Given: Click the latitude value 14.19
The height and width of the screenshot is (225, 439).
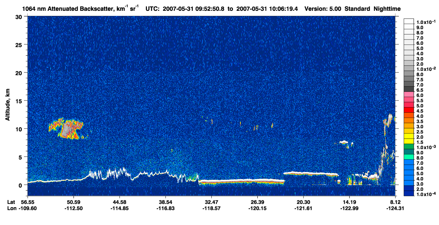Looking at the screenshot, I should click(350, 202).
